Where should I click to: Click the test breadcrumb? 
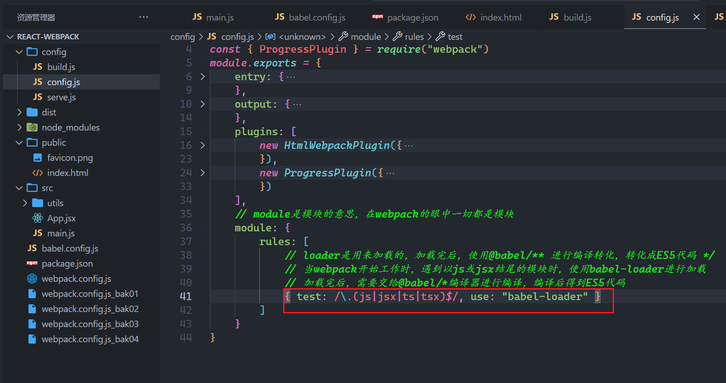pos(449,37)
